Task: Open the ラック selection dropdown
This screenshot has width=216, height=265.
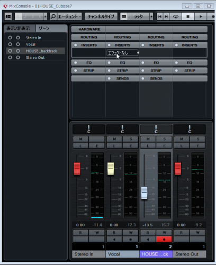Action: [x=139, y=16]
